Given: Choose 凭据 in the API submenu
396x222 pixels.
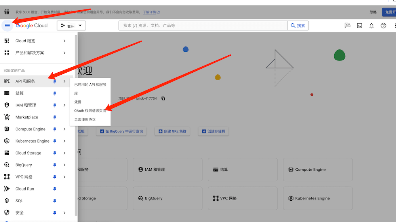Looking at the screenshot, I should pos(78,102).
